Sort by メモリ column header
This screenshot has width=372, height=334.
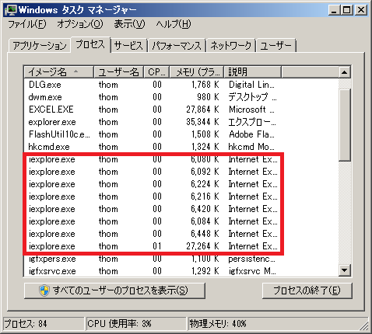point(196,72)
